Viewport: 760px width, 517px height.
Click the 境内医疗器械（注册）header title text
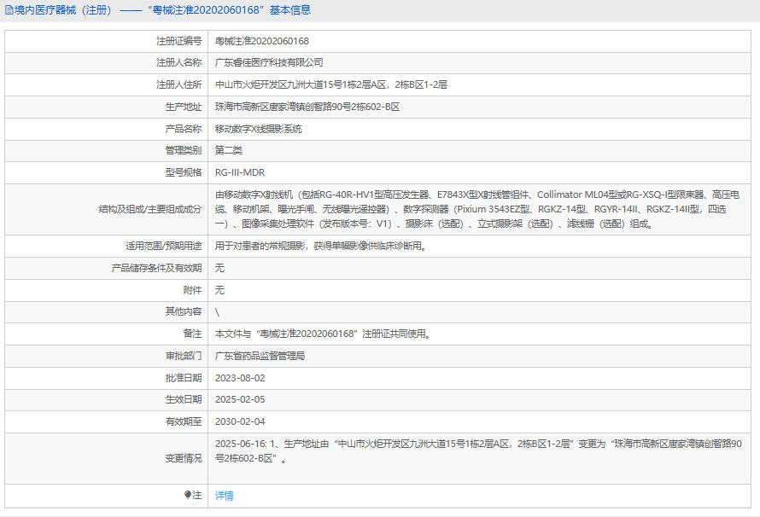pos(64,10)
